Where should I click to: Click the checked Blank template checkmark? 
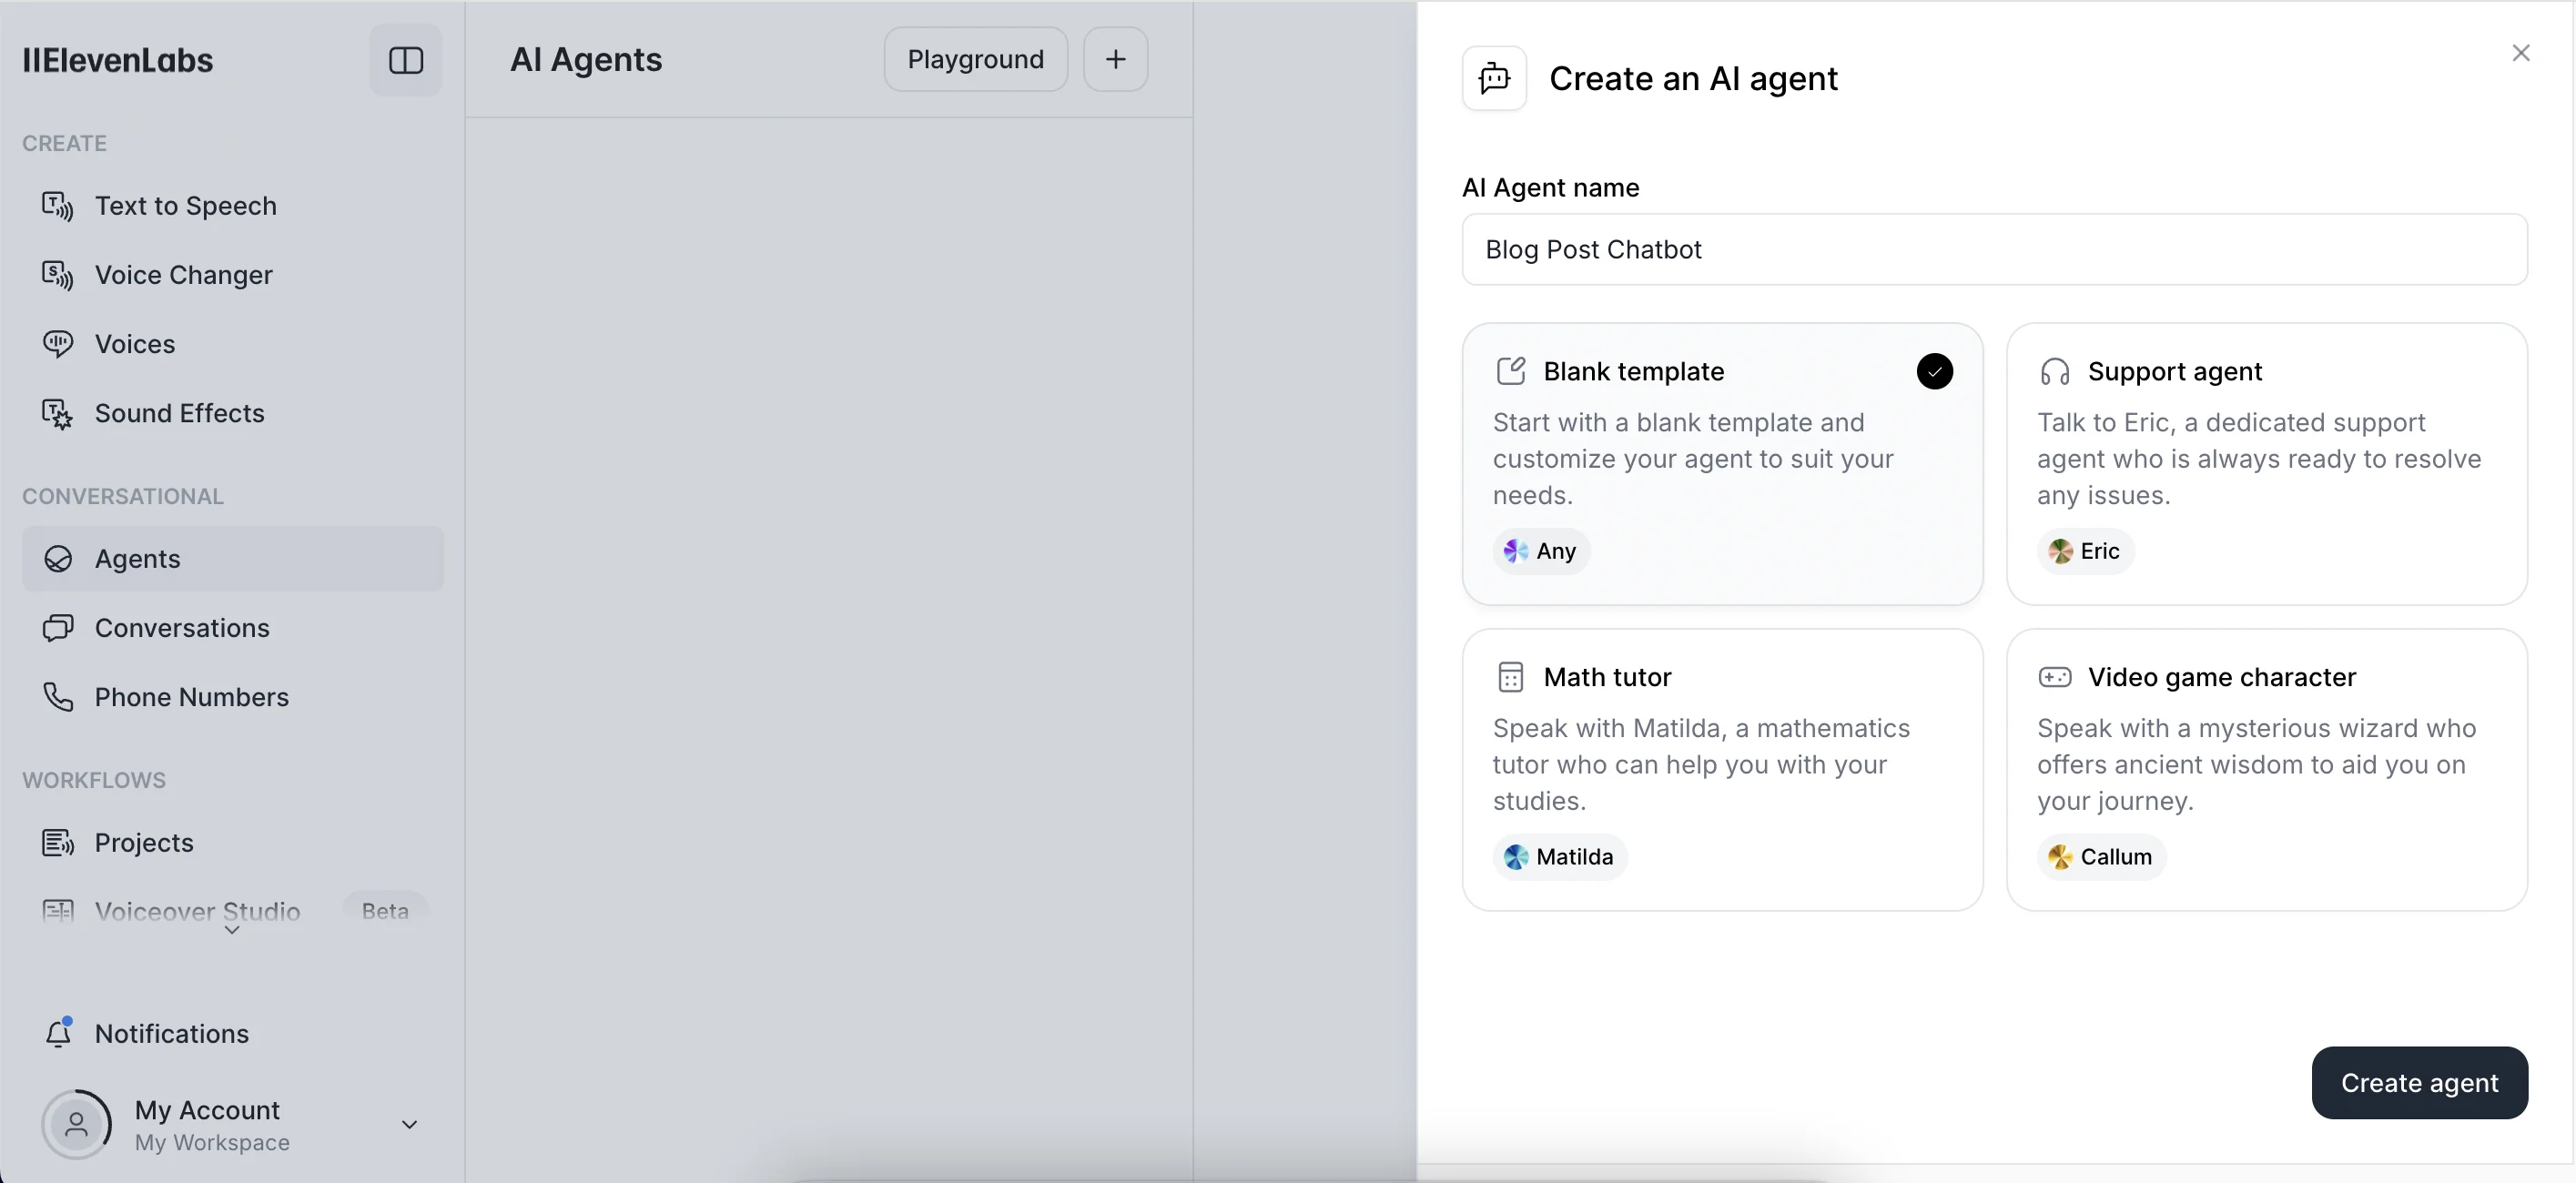tap(1934, 372)
